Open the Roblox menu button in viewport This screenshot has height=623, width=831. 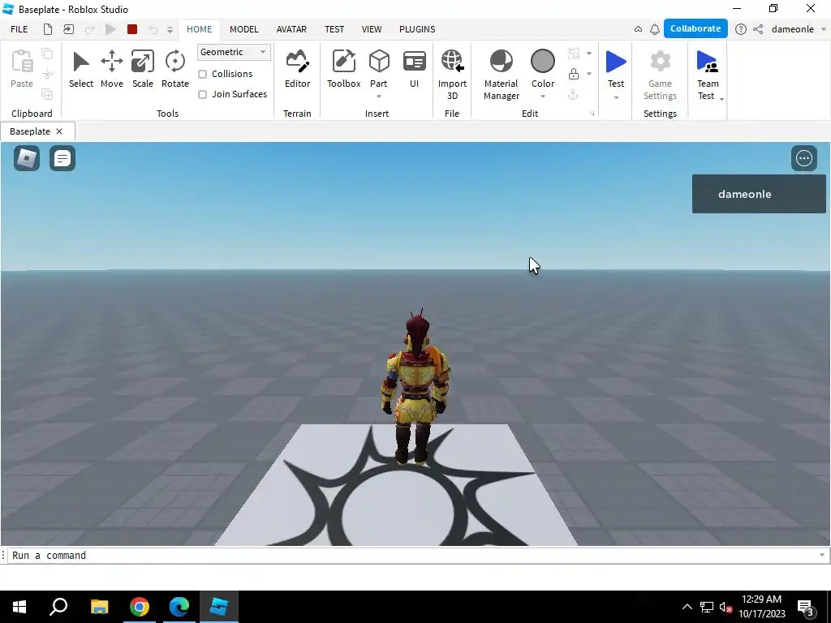coord(27,158)
